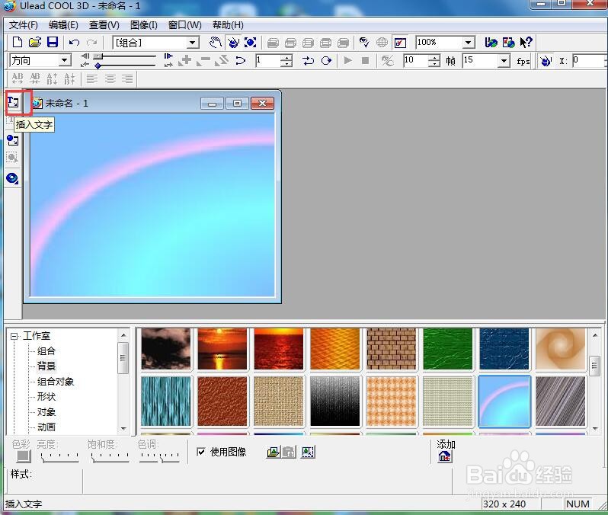Click the total frames (10) spinner arrows
This screenshot has height=515, width=608.
click(x=434, y=61)
